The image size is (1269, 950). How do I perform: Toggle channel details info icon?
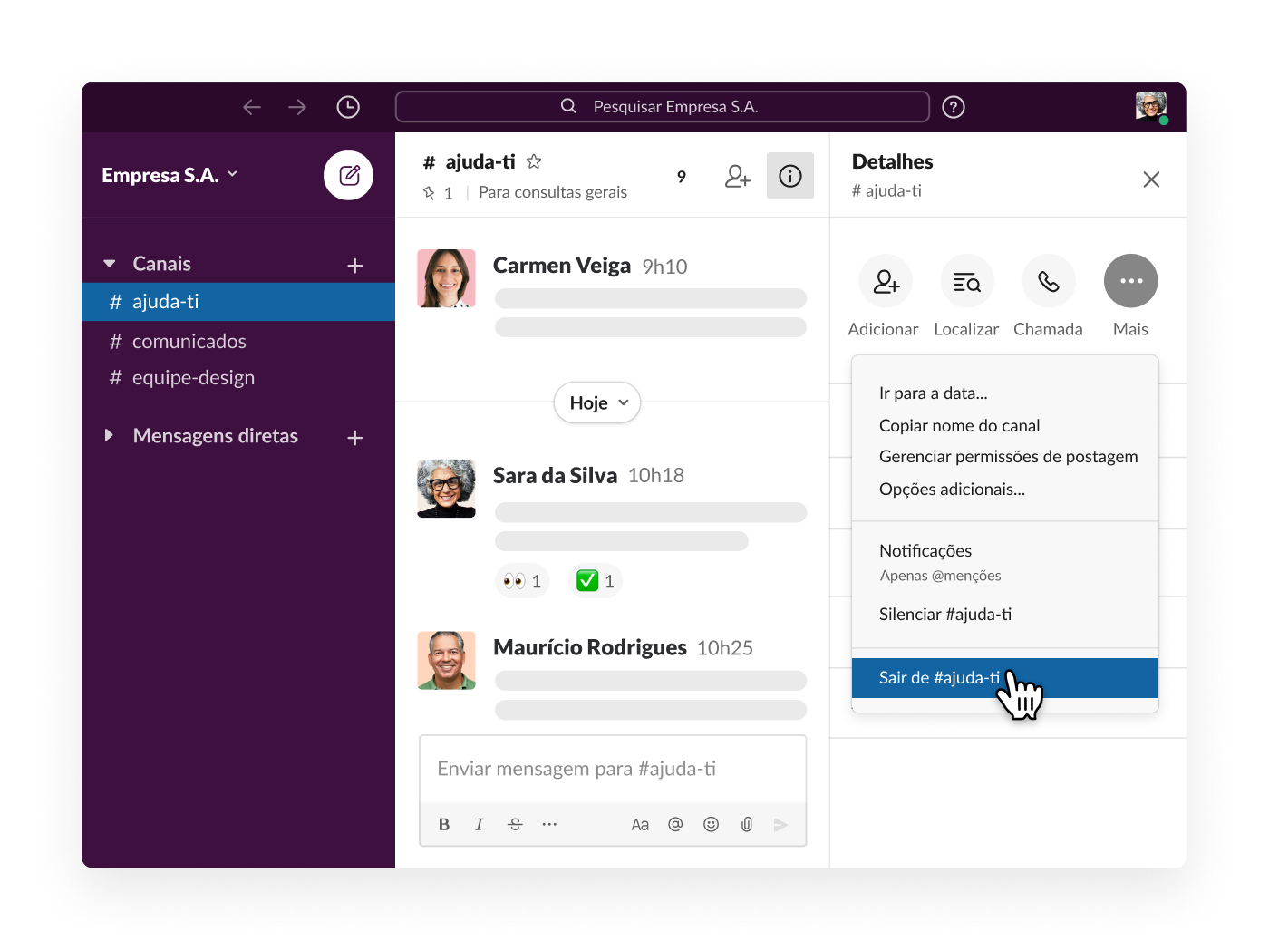[x=790, y=176]
